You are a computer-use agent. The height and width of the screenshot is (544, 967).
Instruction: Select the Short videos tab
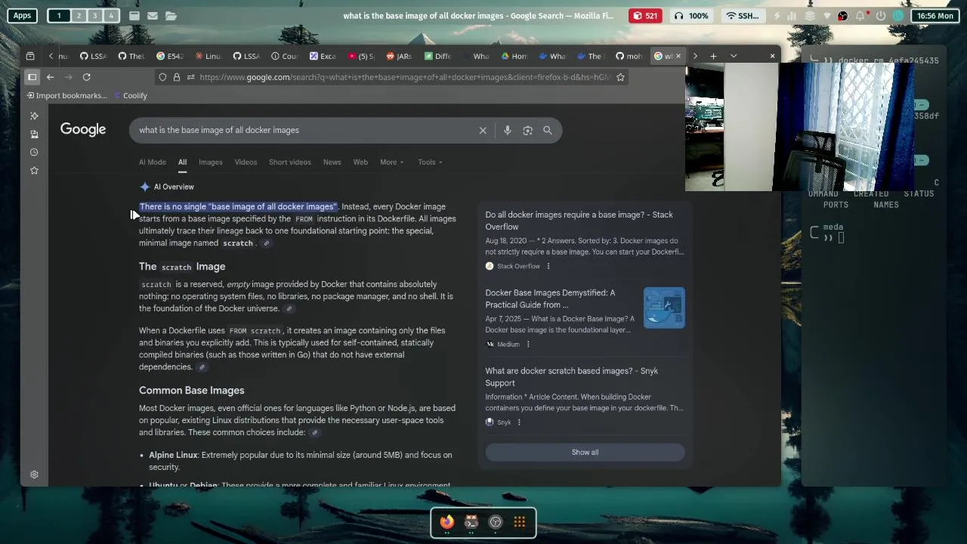pos(290,162)
